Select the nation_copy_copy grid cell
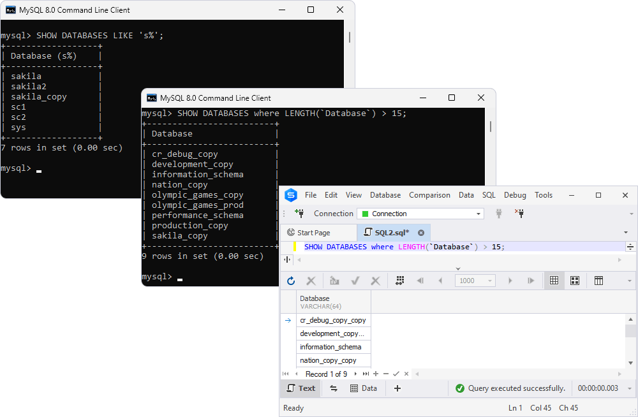This screenshot has height=417, width=638. 334,360
